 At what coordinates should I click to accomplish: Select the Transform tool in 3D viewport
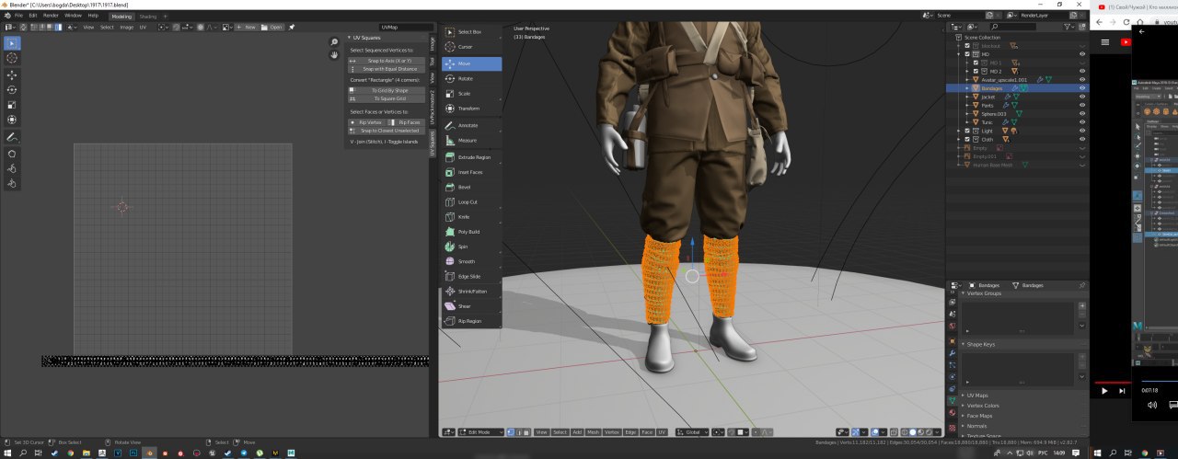tap(471, 109)
